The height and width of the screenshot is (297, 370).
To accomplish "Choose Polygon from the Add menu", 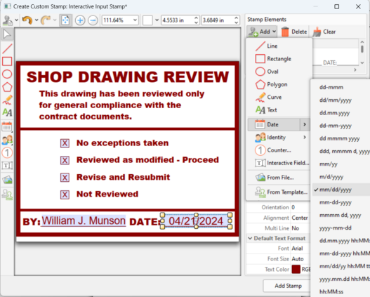I will coord(279,84).
